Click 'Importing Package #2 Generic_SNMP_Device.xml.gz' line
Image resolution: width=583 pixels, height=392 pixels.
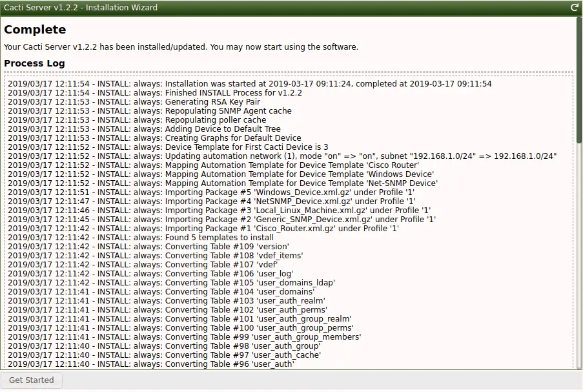coord(221,220)
